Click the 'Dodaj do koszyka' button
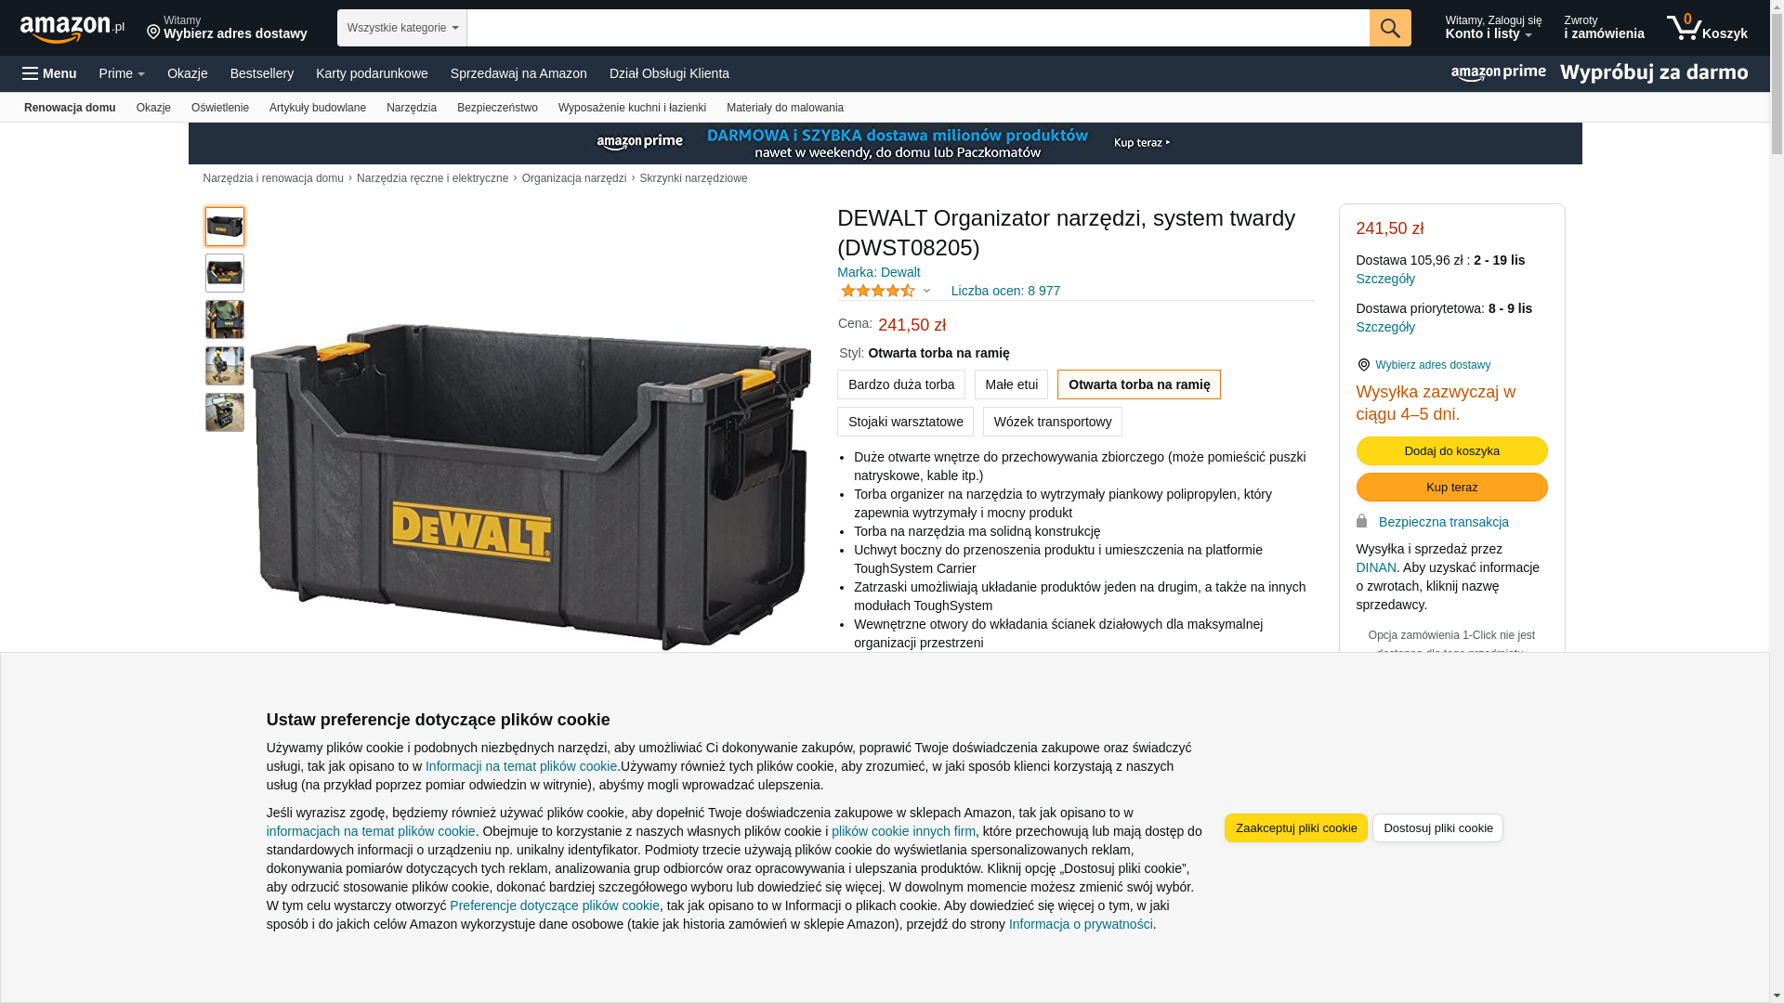Viewport: 1784px width, 1003px height. [1451, 451]
